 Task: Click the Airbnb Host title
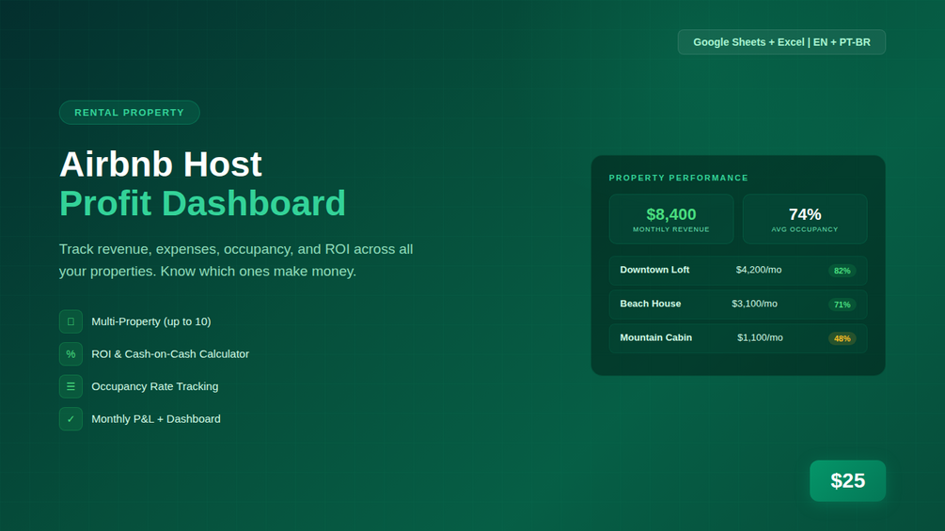tap(161, 164)
